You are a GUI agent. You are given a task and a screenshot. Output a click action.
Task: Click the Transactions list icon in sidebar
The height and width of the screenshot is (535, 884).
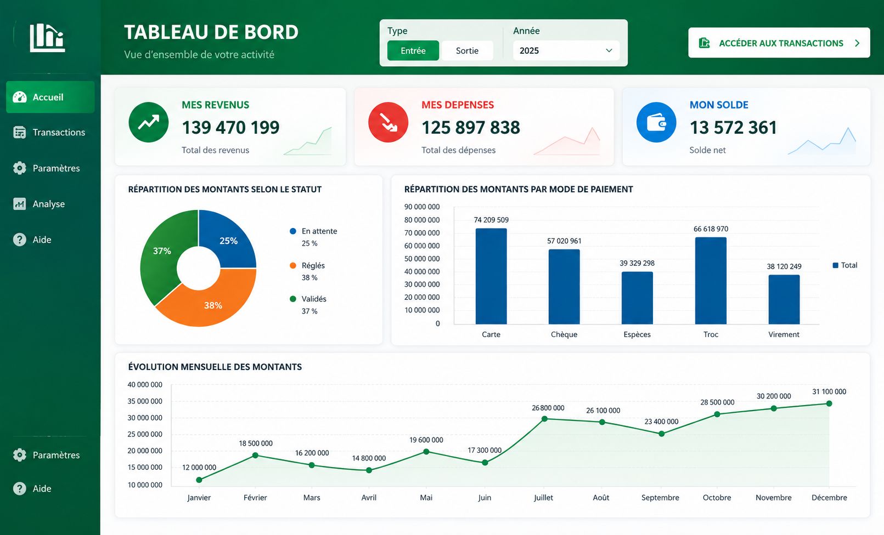pyautogui.click(x=20, y=132)
